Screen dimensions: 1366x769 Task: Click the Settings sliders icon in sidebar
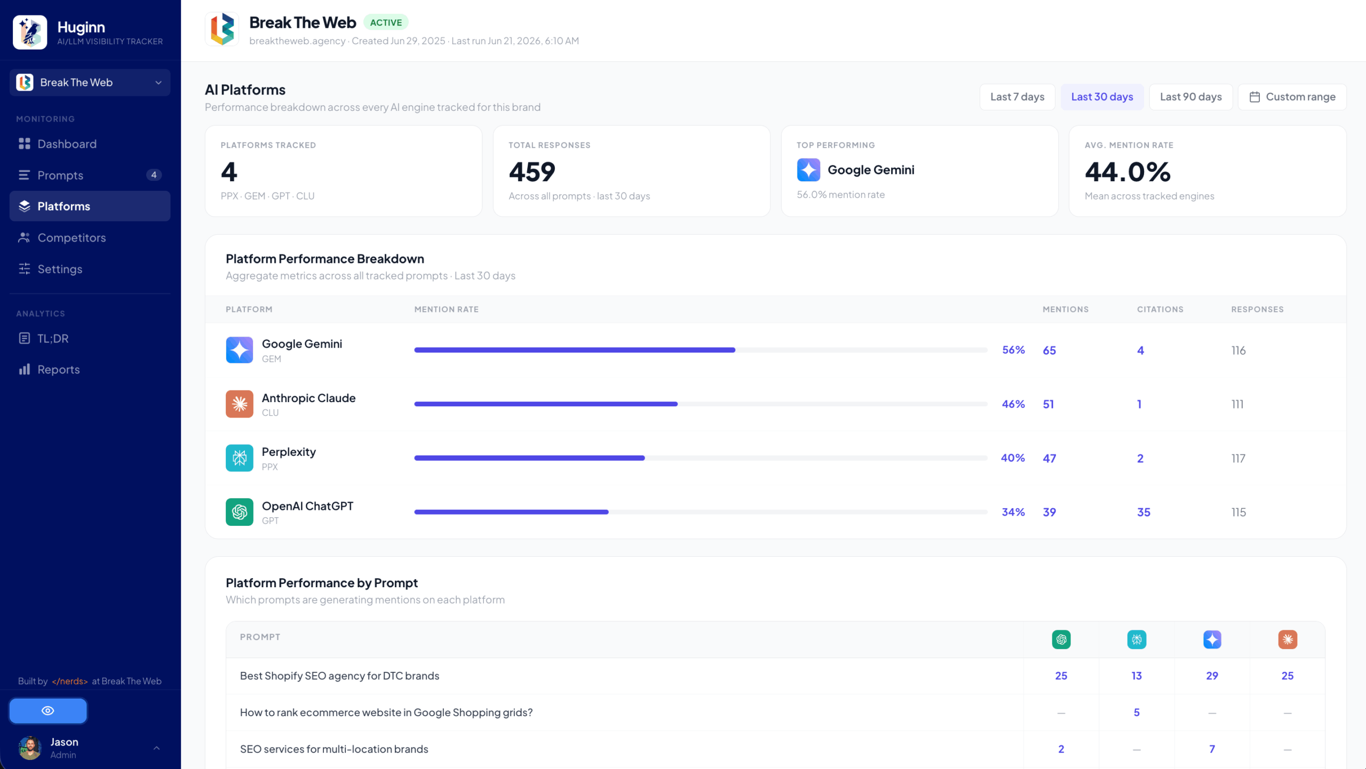tap(24, 269)
